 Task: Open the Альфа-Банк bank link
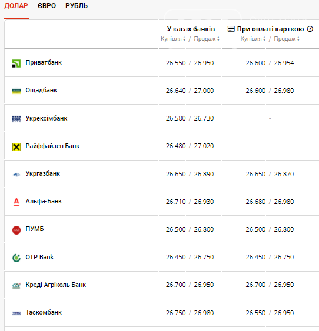pyautogui.click(x=44, y=202)
